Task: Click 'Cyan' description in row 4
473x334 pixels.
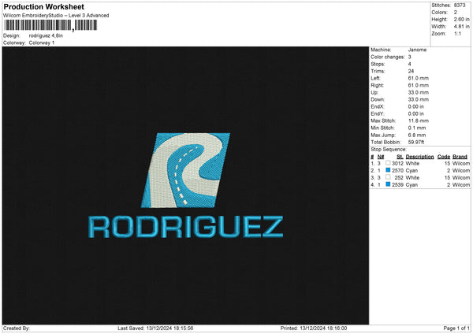Action: [412, 185]
